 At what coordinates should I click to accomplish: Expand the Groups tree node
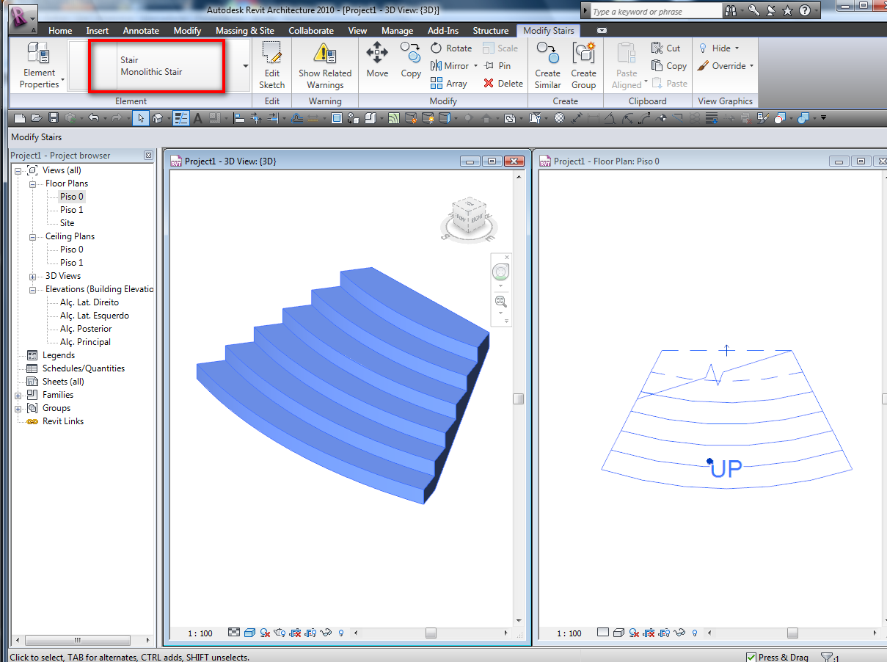pos(18,408)
